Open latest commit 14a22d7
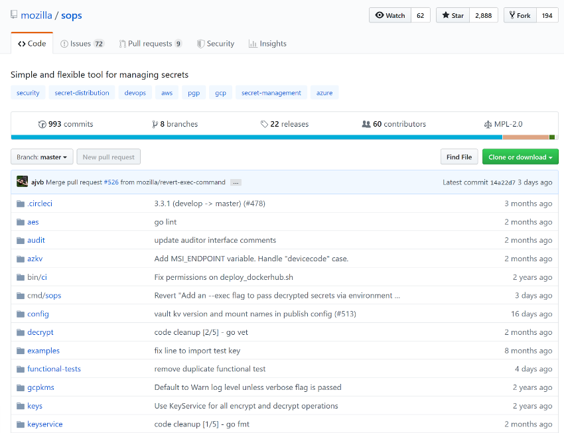 point(502,182)
